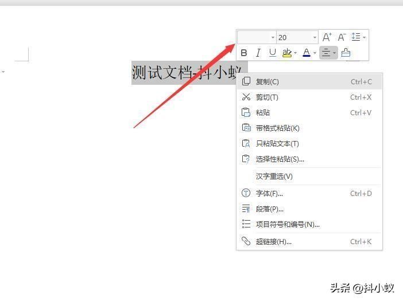Toggle underline formatting in mini toolbar
The height and width of the screenshot is (302, 403).
point(273,53)
